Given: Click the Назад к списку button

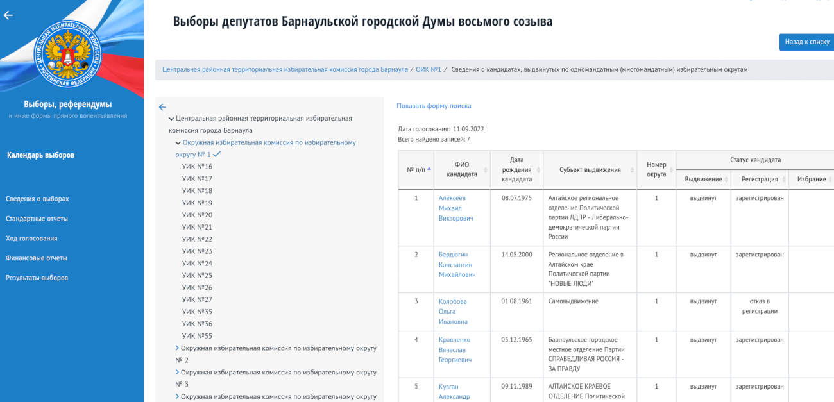Looking at the screenshot, I should 806,42.
